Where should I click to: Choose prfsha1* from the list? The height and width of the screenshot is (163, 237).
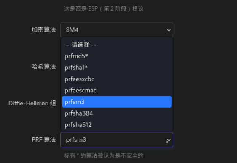117,68
